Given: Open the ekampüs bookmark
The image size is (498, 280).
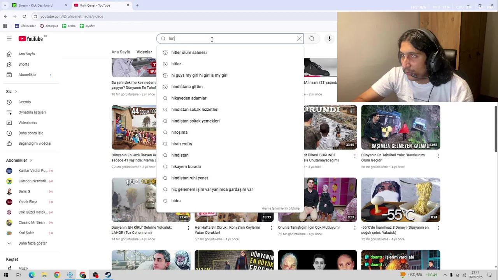Looking at the screenshot, I should point(49,26).
